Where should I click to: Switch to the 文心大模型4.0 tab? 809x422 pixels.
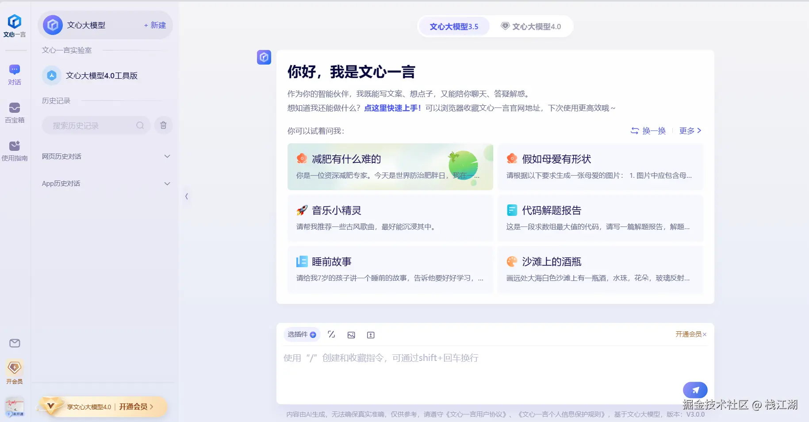pos(531,27)
